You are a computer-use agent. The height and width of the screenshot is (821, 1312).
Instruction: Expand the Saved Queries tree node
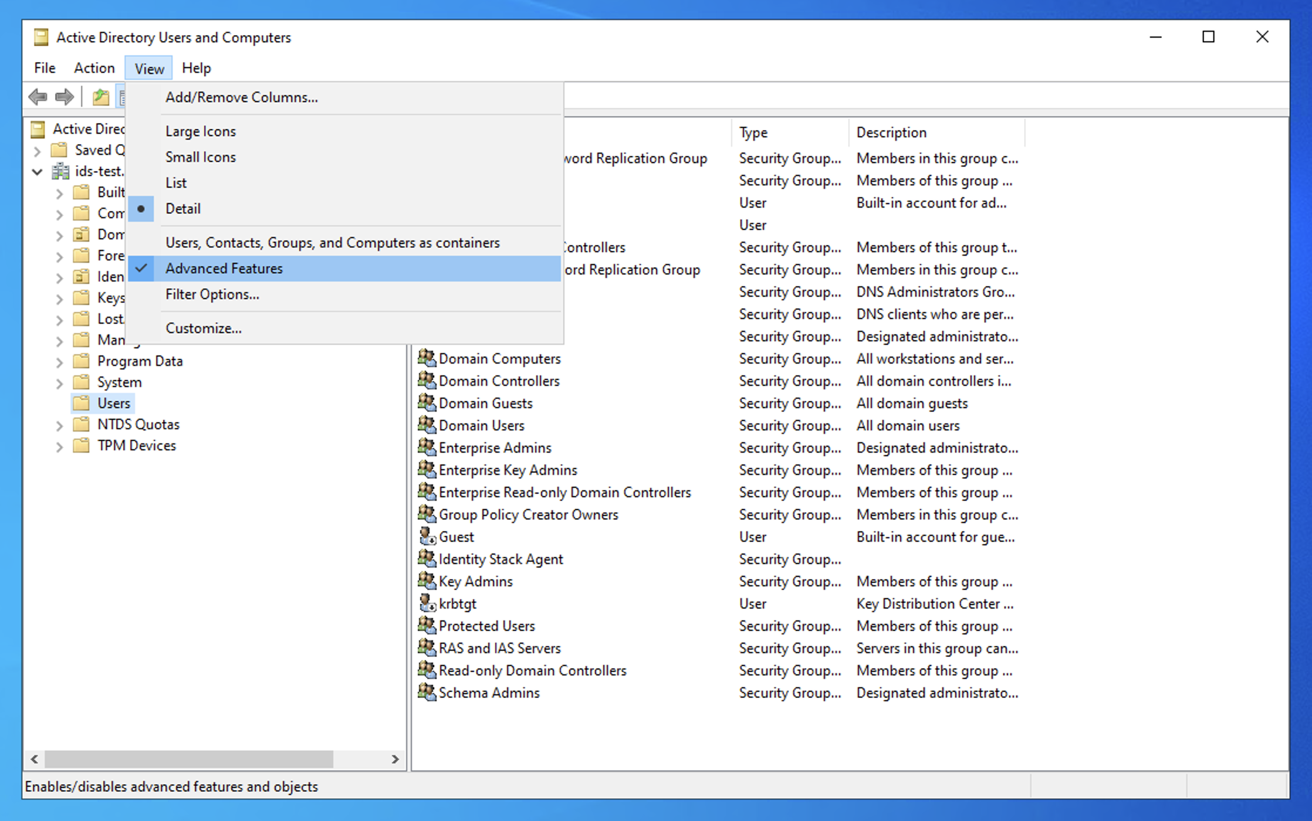click(x=38, y=151)
